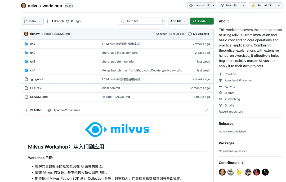Open the last dark contributor avatar

coord(265,172)
